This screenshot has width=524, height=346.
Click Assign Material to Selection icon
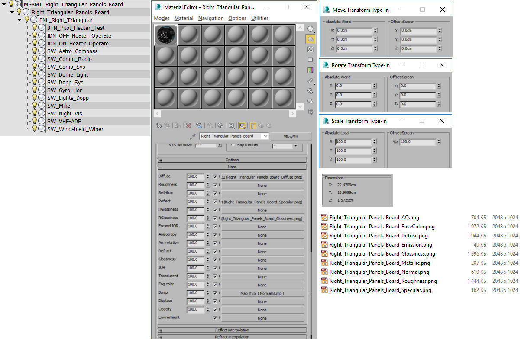point(178,125)
